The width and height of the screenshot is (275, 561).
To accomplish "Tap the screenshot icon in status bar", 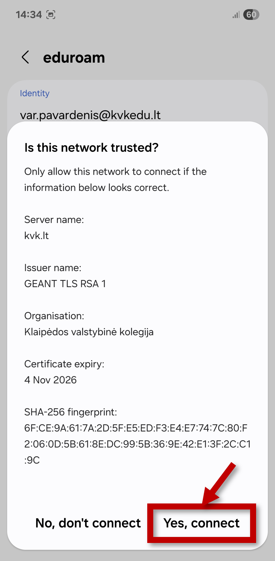I will (51, 15).
